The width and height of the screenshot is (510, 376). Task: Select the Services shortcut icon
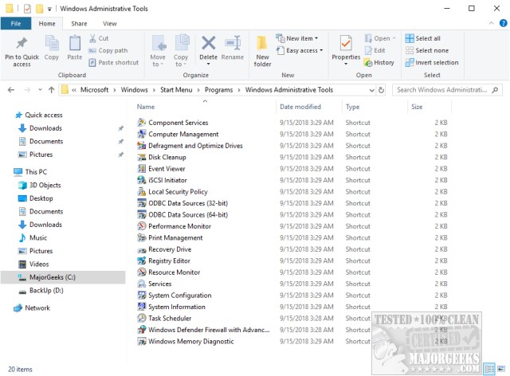tap(142, 284)
